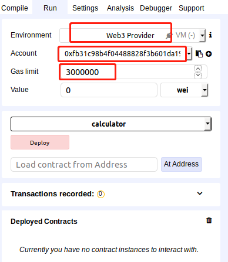Switch to the Settings tab
Viewport: 228px width, 262px height.
pyautogui.click(x=85, y=8)
